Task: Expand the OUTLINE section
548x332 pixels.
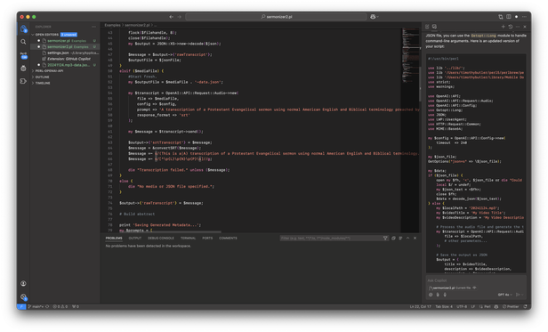Action: click(x=42, y=77)
